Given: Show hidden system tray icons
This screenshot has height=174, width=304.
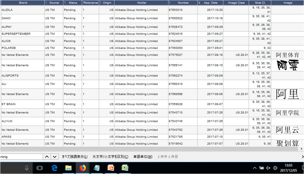Looking at the screenshot, I should [x=255, y=168].
